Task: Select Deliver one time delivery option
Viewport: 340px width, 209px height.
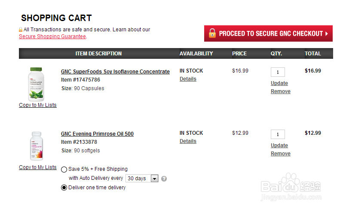Action: [64, 188]
